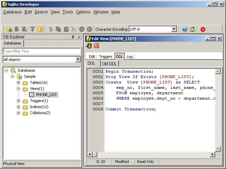Click the Tables folder icon
The height and width of the screenshot is (169, 226).
pyautogui.click(x=25, y=83)
